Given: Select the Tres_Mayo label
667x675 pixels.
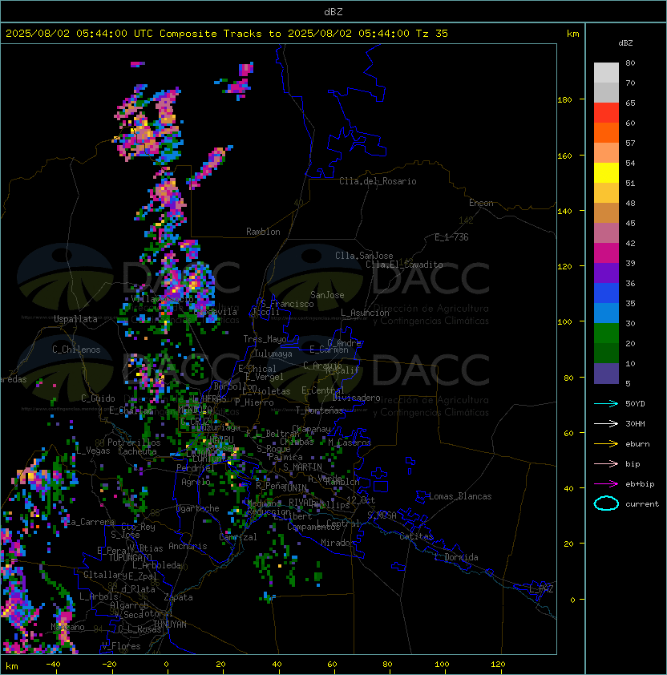Looking at the screenshot, I should pyautogui.click(x=265, y=339).
